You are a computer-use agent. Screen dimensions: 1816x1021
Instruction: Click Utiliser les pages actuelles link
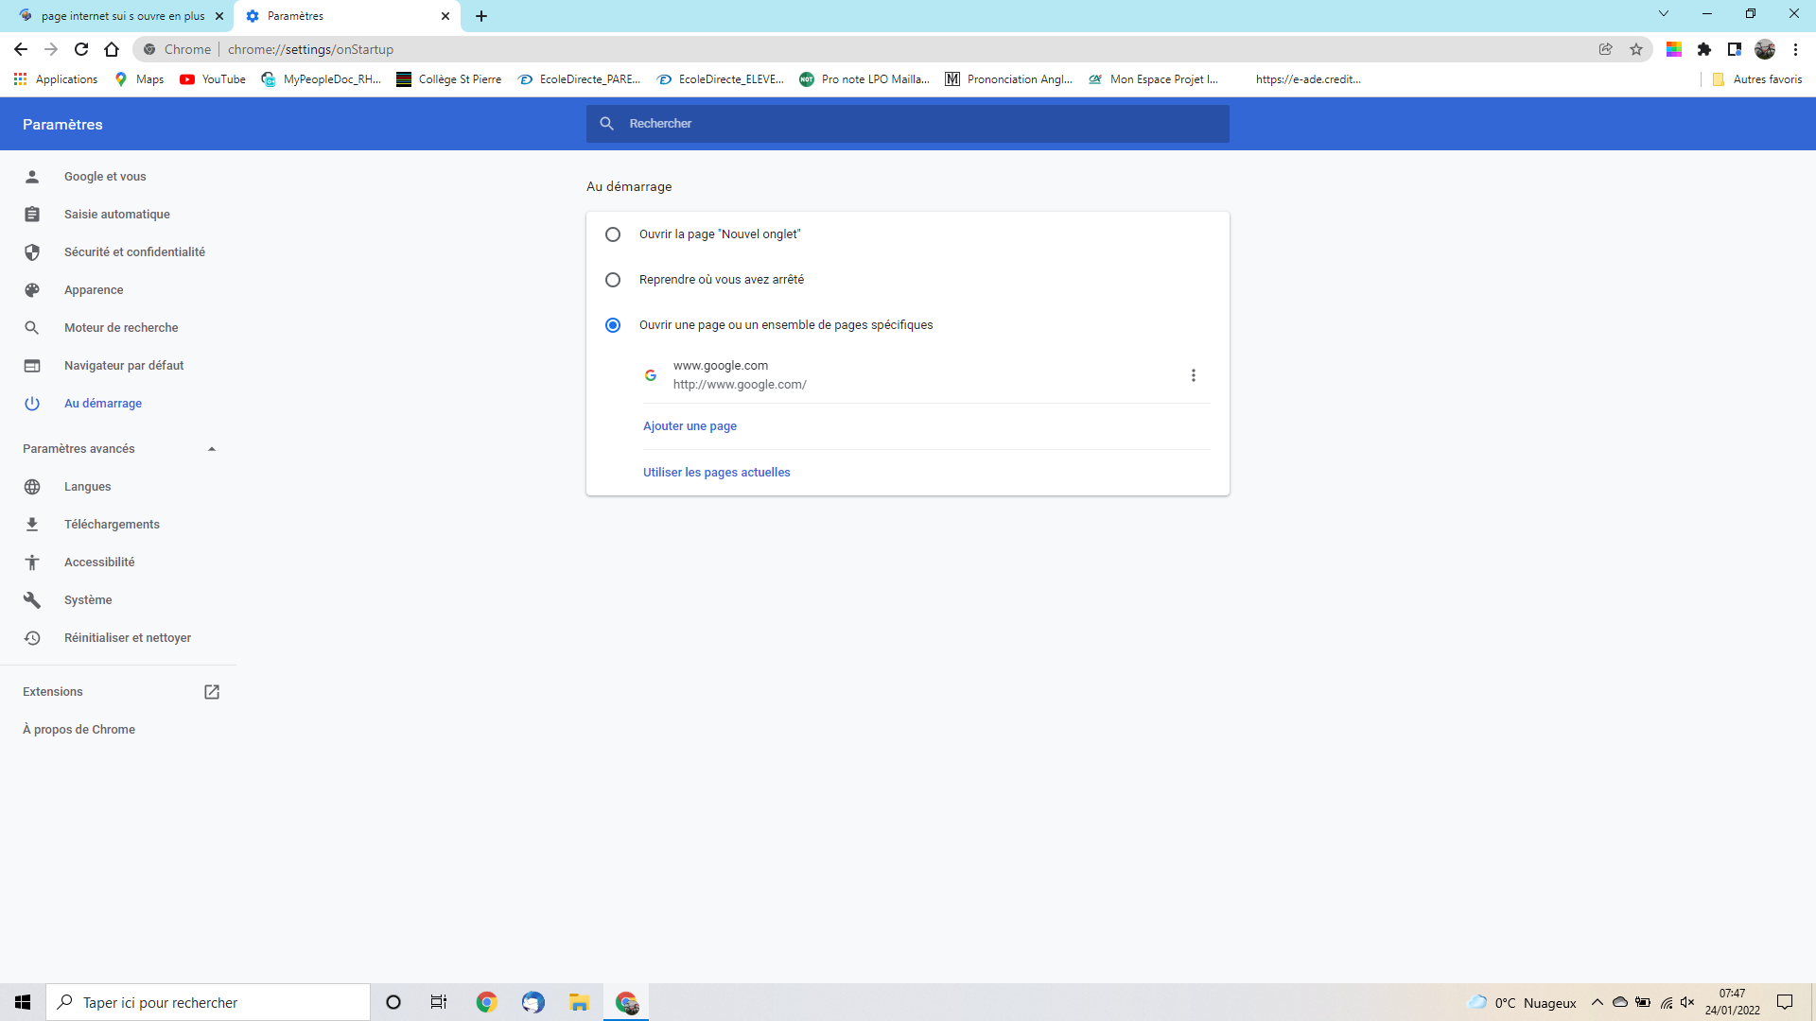(x=717, y=471)
